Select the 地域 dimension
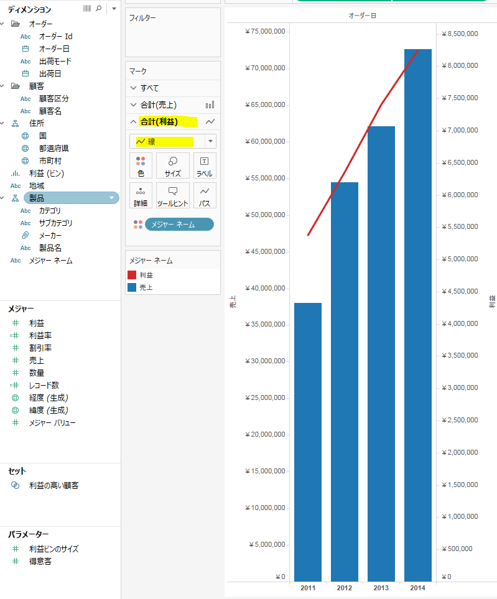Screen dimensions: 497x599 pyautogui.click(x=37, y=185)
